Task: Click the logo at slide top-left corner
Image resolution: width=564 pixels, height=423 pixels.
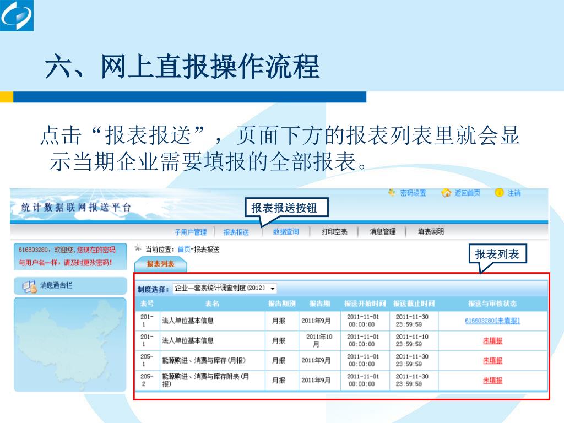Action: [17, 15]
